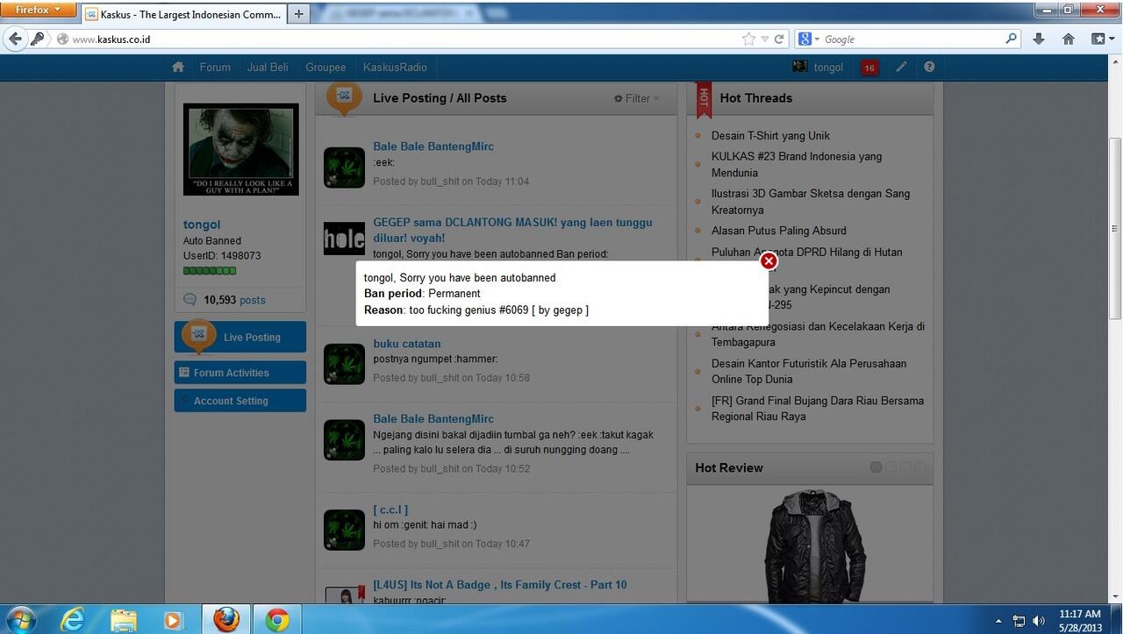Screen dimensions: 1123x634
Task: Click avatar next to buku catatan post
Action: point(344,364)
